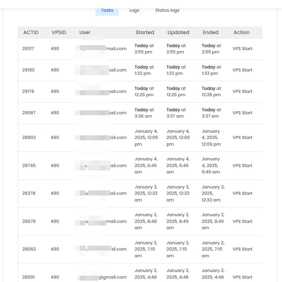Click VPSID 490 in the 29087 row
Screen dimensions: 282x282
tap(55, 113)
